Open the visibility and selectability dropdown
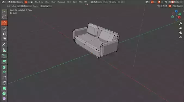184x102 pixels. [147, 2]
